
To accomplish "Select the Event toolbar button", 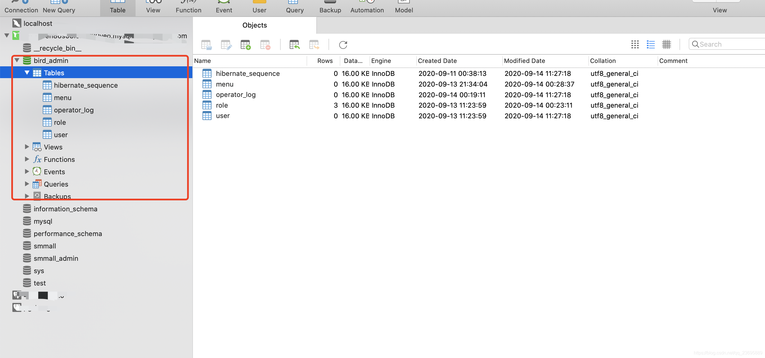I will coord(224,7).
